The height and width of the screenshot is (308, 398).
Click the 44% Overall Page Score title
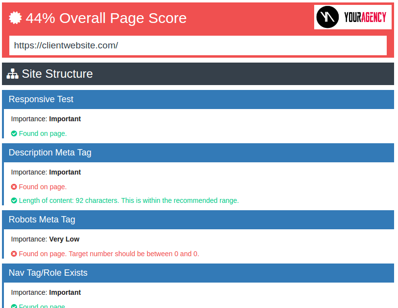click(106, 18)
